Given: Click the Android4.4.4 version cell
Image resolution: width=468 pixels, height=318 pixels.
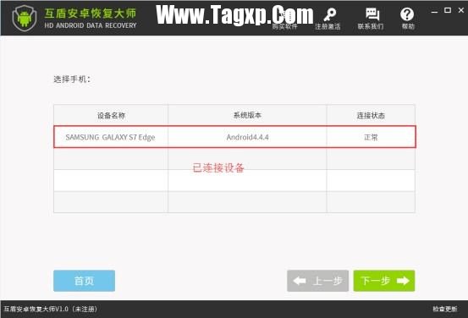Looking at the screenshot, I should pos(247,137).
